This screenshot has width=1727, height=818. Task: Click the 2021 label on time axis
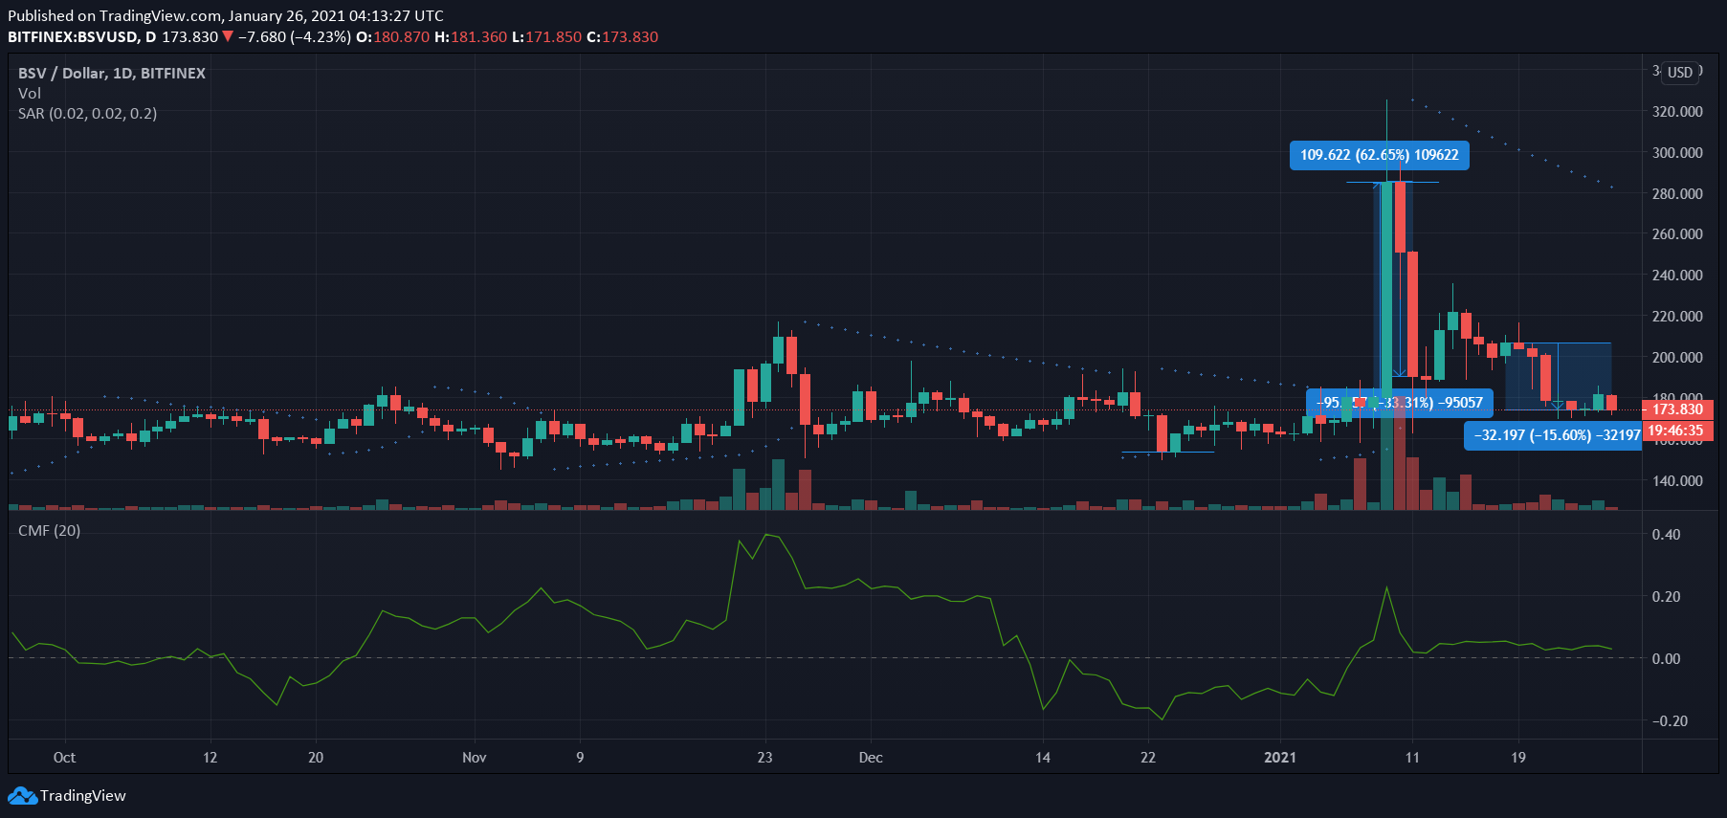[1280, 757]
